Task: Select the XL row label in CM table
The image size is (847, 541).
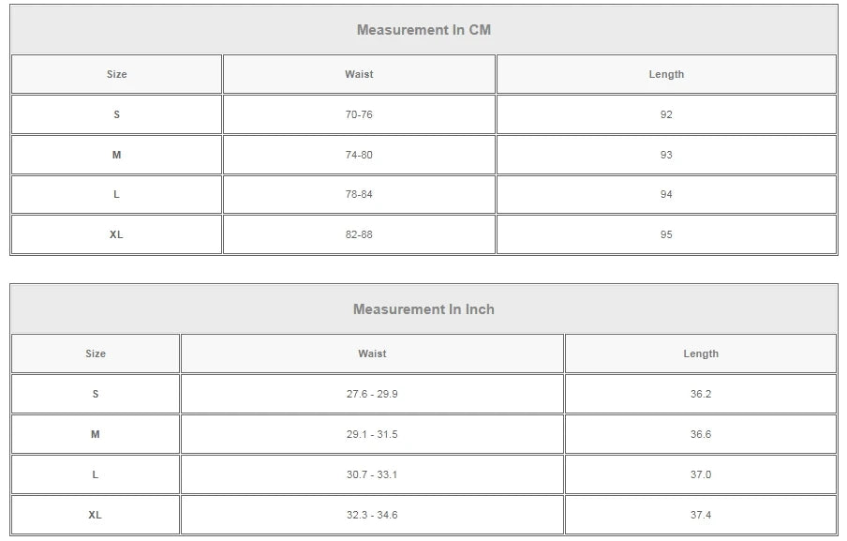Action: 116,234
